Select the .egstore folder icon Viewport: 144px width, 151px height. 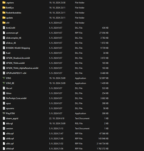click(4, 3)
